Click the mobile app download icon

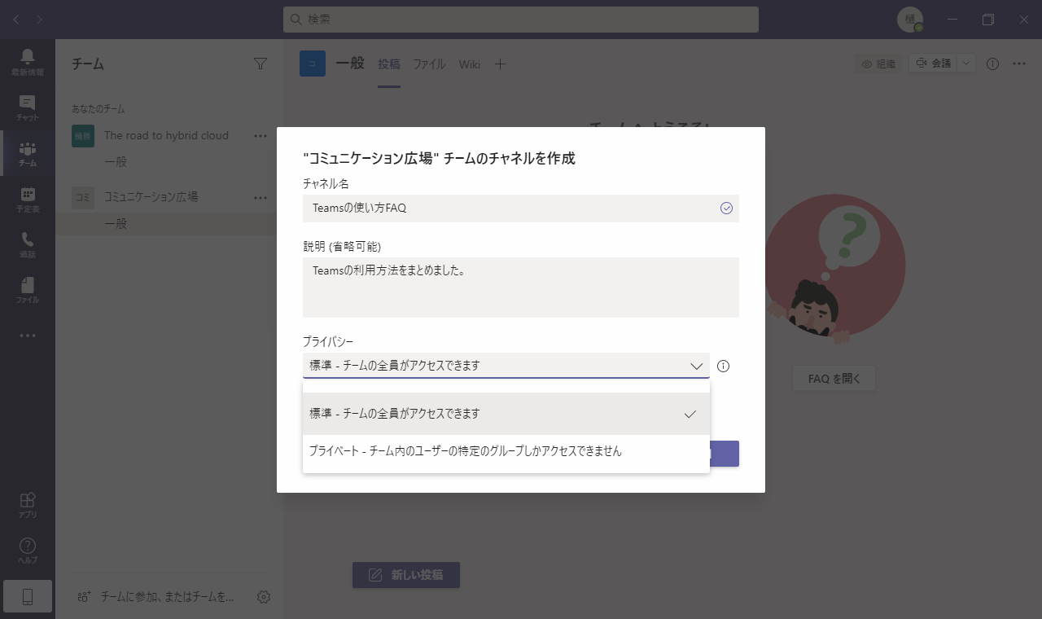28,597
